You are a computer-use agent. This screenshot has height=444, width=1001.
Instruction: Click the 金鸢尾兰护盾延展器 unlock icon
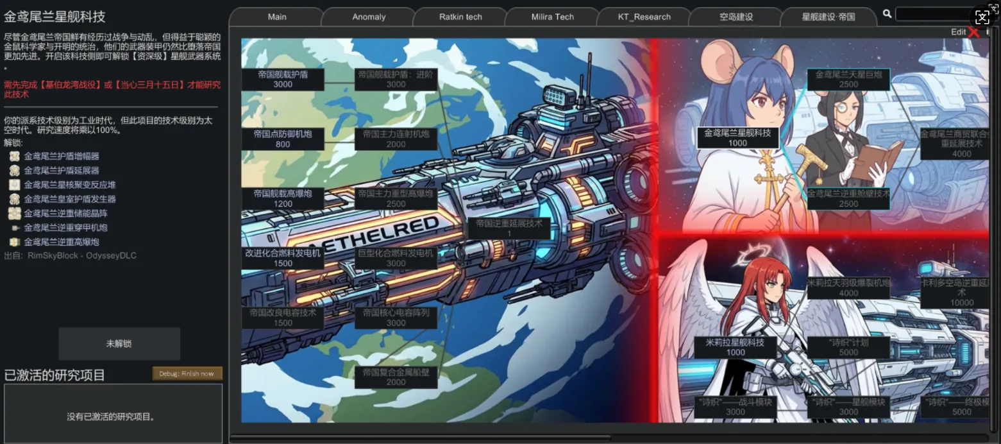tap(15, 170)
